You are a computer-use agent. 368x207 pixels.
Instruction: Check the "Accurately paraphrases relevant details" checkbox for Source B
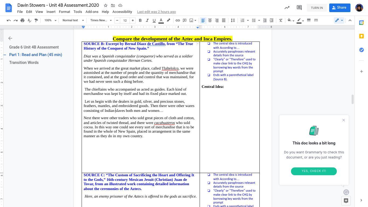point(209,51)
